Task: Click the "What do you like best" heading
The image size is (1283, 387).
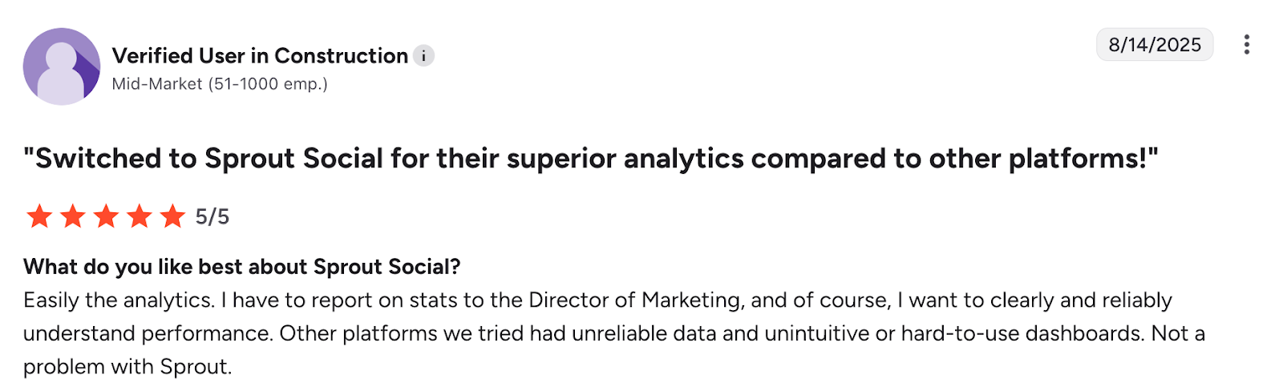Action: [x=241, y=267]
